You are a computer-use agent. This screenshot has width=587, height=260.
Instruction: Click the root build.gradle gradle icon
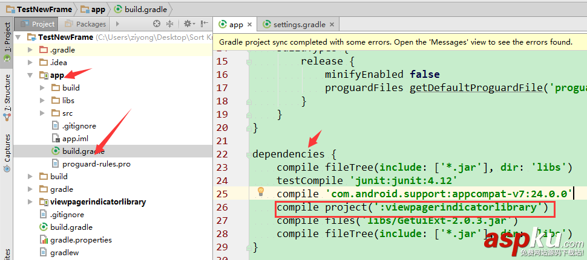point(44,227)
